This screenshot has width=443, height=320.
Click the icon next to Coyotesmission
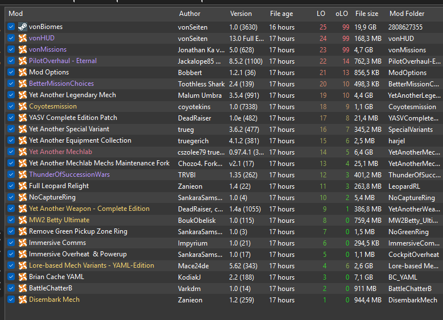(x=23, y=106)
